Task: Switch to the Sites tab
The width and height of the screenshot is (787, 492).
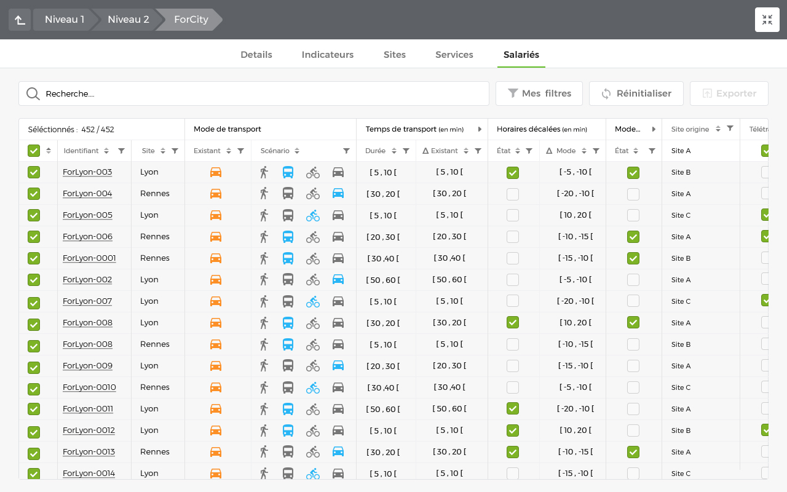Action: pos(395,55)
